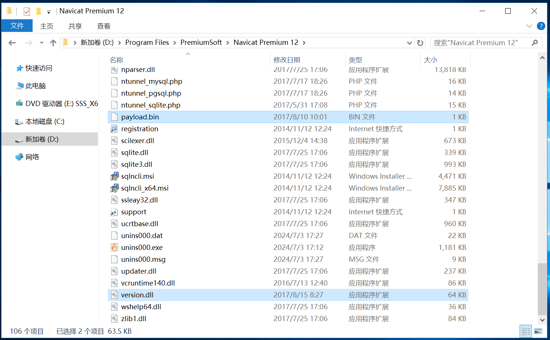
Task: Click the Back navigation arrow
Action: tap(12, 43)
